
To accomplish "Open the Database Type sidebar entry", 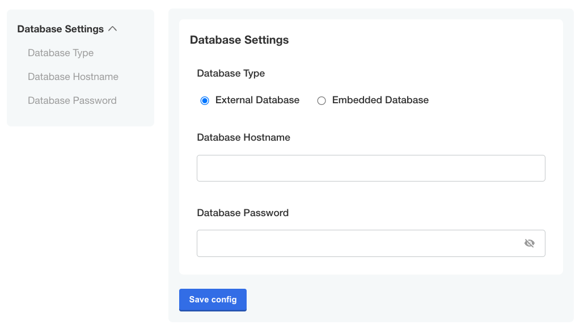I will click(x=61, y=53).
